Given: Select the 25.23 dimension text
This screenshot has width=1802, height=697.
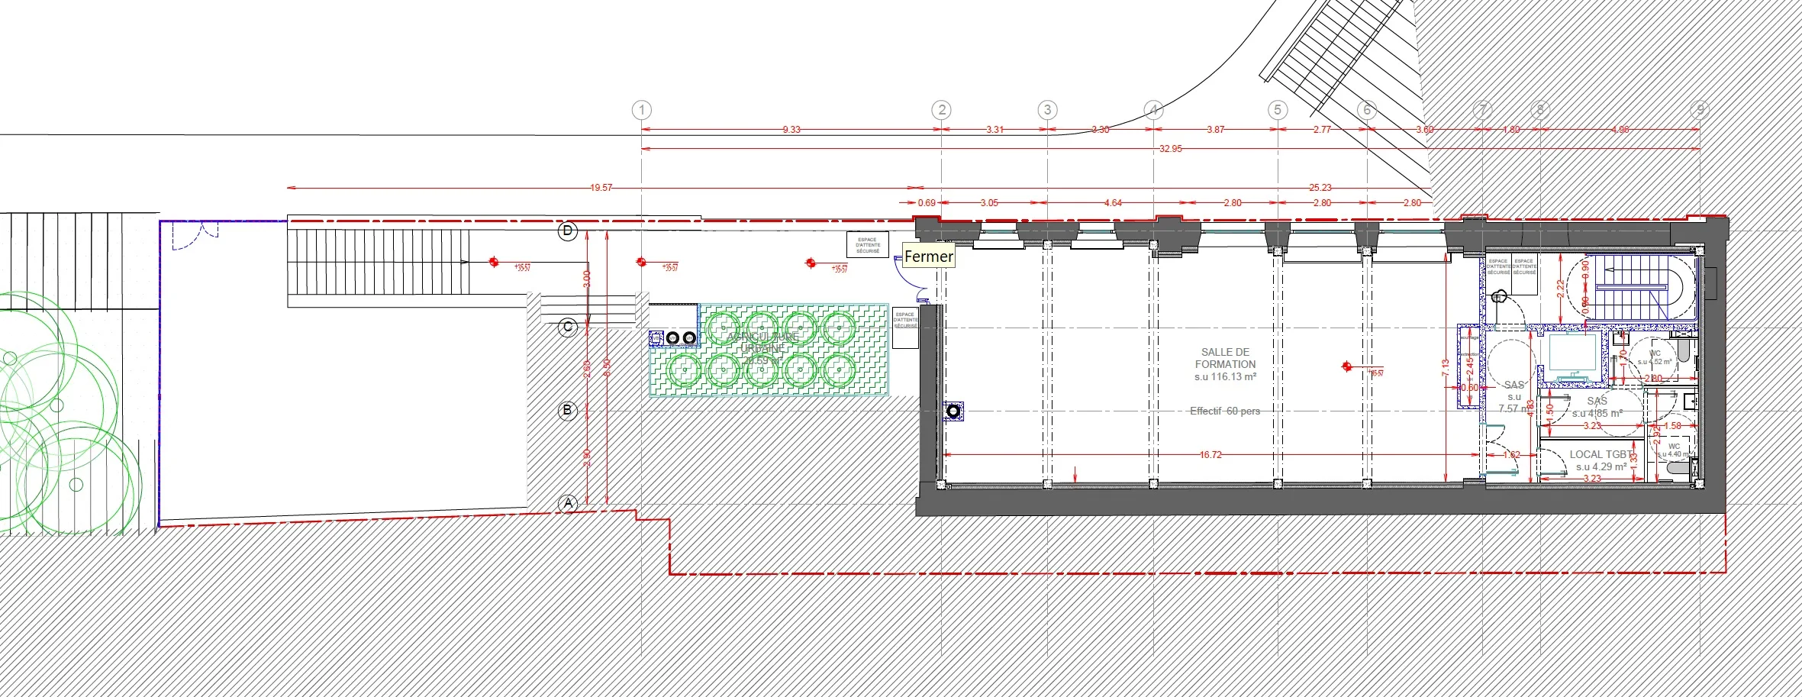Looking at the screenshot, I should pos(1320,188).
